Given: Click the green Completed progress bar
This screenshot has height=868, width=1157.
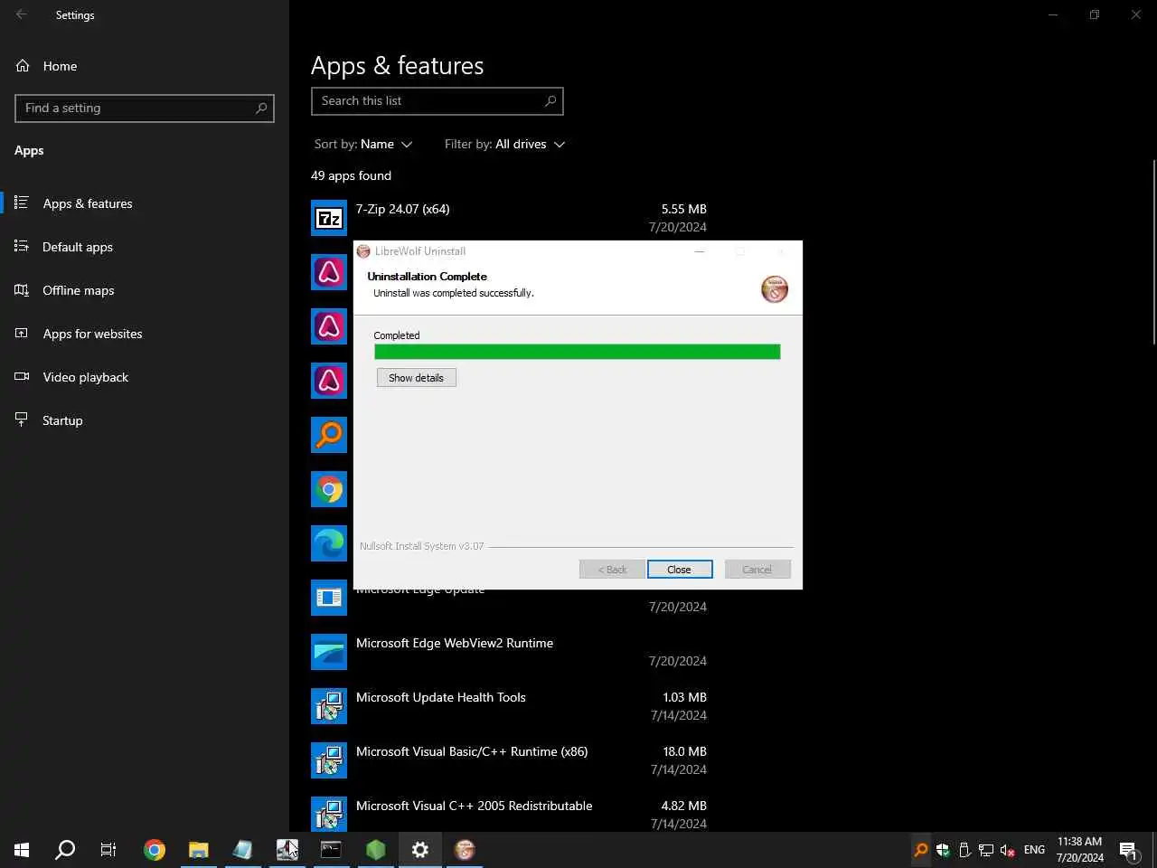Looking at the screenshot, I should coord(577,352).
